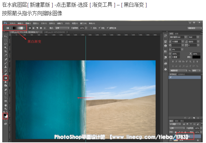Toggle Faux Italic in Character panel

(176, 61)
